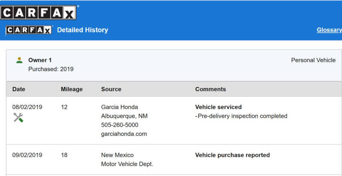Select the Garcia Honda source name
342x176 pixels.
(x=120, y=107)
